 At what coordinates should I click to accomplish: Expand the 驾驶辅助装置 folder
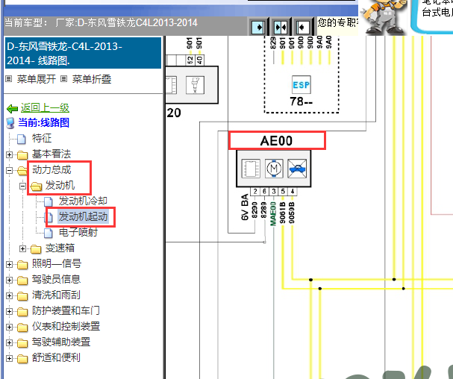pos(9,342)
